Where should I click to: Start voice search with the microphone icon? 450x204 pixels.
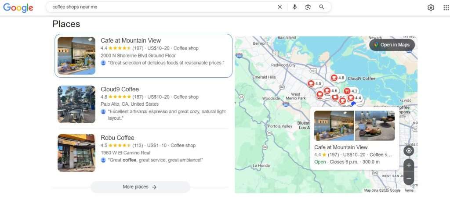coord(294,7)
